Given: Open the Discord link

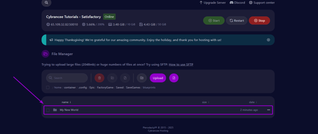Looking at the screenshot, I should 237,2.
